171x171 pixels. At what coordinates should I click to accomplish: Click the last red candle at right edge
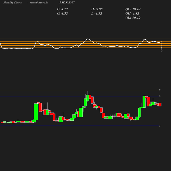160,105
